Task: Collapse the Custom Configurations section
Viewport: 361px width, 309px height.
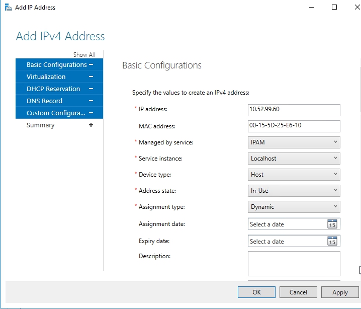Action: [x=91, y=113]
